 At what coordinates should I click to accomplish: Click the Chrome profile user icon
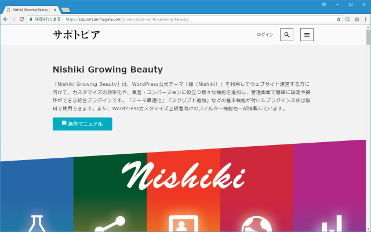point(324,4)
